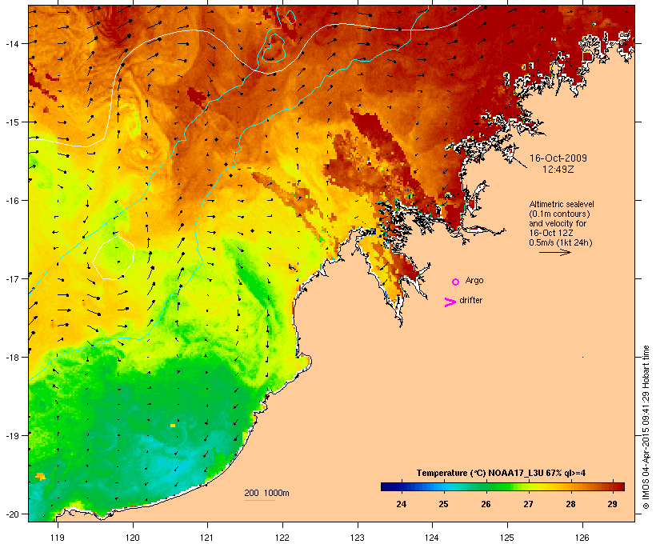
Task: Click the 121 longitude axis label
Action: [207, 538]
